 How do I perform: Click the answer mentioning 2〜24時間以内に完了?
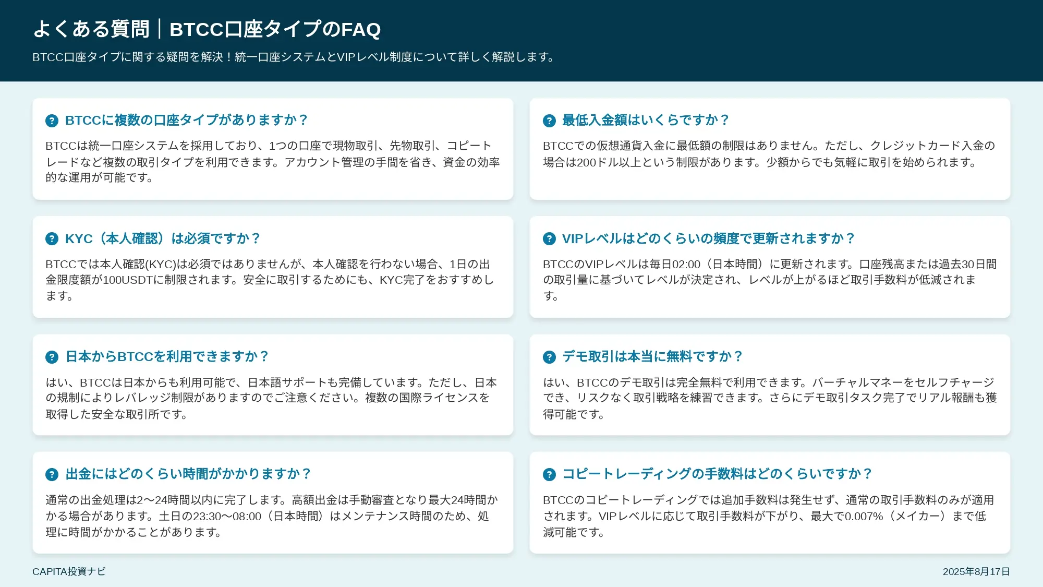coord(272,516)
